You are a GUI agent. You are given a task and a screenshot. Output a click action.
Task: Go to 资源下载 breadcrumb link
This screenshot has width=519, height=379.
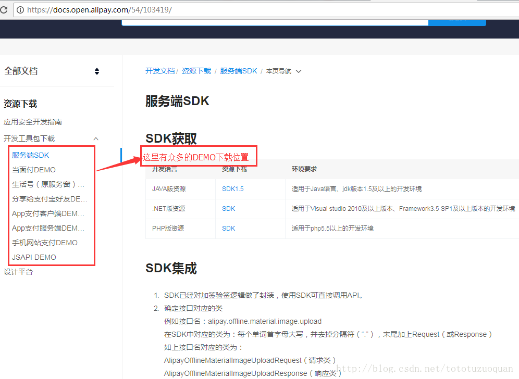click(196, 71)
